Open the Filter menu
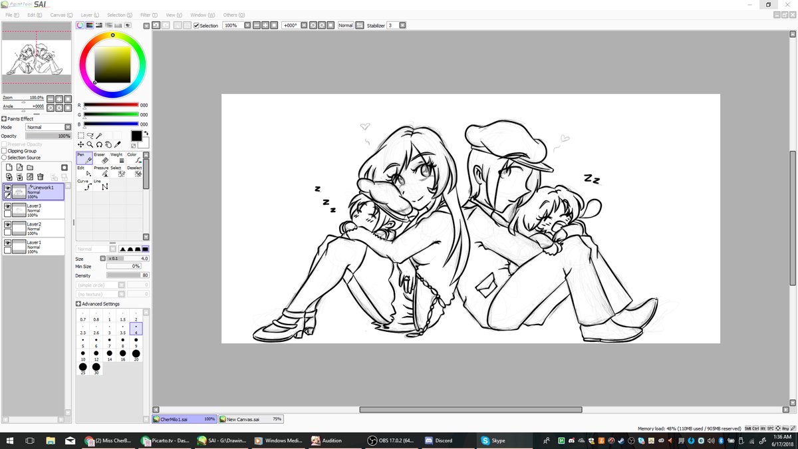This screenshot has width=798, height=449. pyautogui.click(x=144, y=15)
